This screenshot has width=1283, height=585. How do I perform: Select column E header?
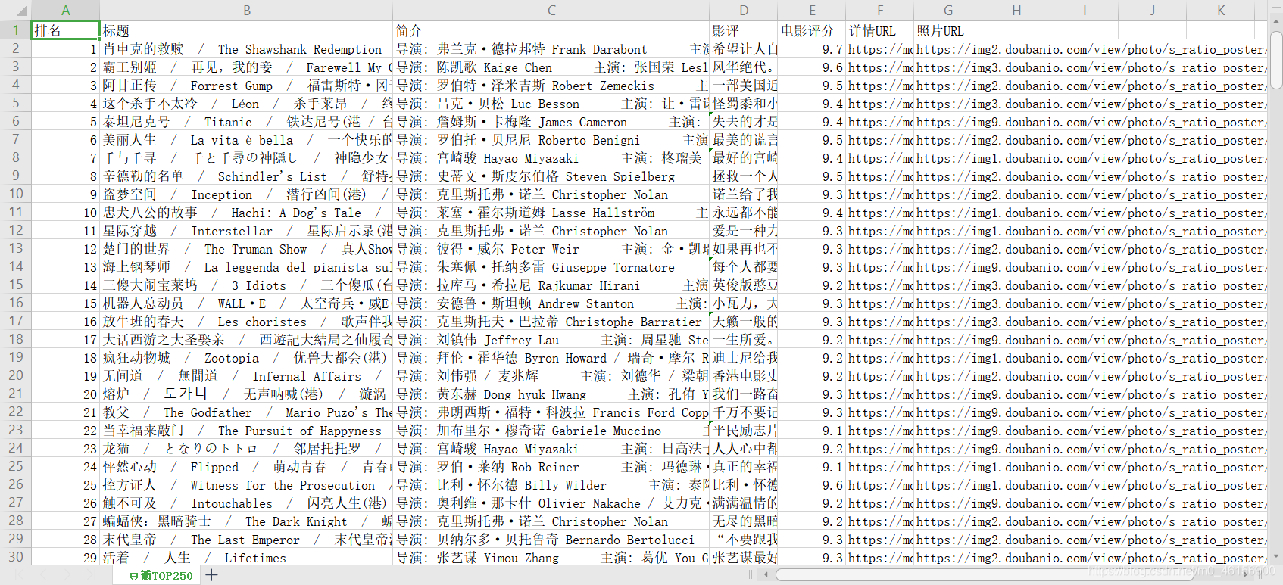tap(812, 11)
